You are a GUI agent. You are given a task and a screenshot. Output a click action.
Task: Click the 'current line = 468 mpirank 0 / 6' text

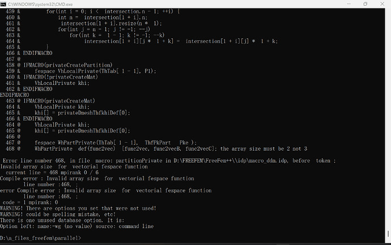tap(52, 173)
